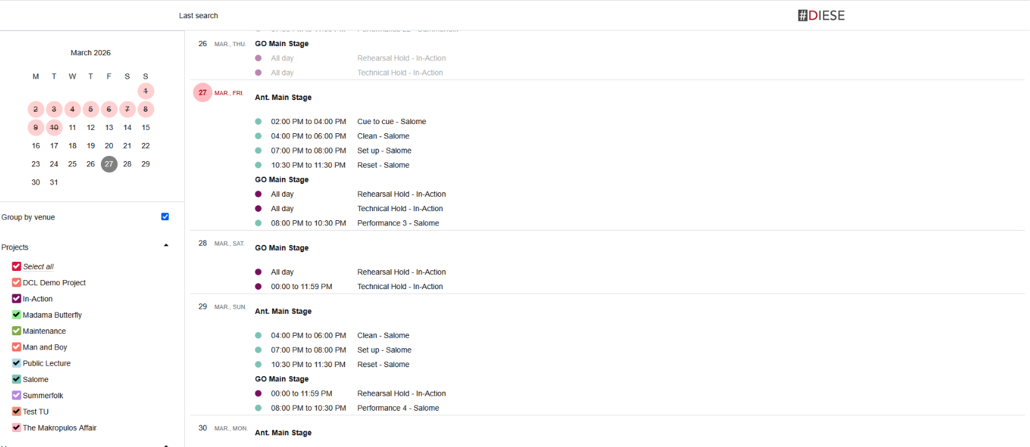Uncheck the "Madama Butterfly" project
The width and height of the screenshot is (1030, 447).
pyautogui.click(x=16, y=314)
